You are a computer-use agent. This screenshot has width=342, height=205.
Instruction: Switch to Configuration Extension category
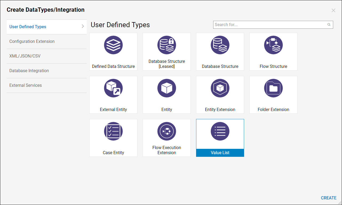(x=47, y=42)
